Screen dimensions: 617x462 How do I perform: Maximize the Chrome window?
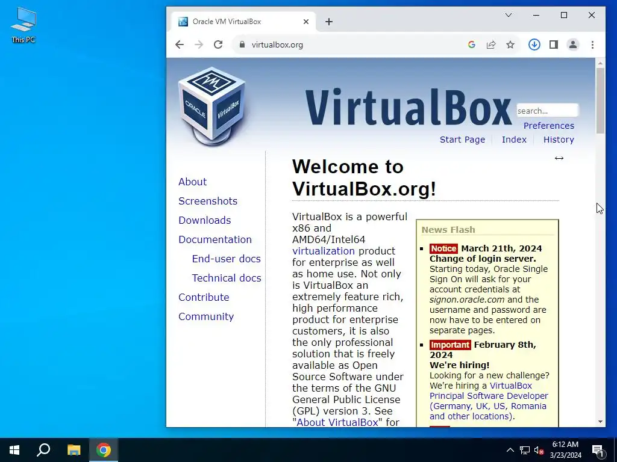[564, 15]
